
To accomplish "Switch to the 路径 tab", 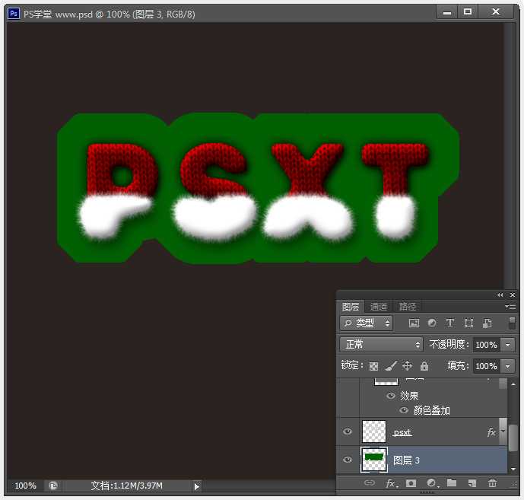I will (408, 307).
